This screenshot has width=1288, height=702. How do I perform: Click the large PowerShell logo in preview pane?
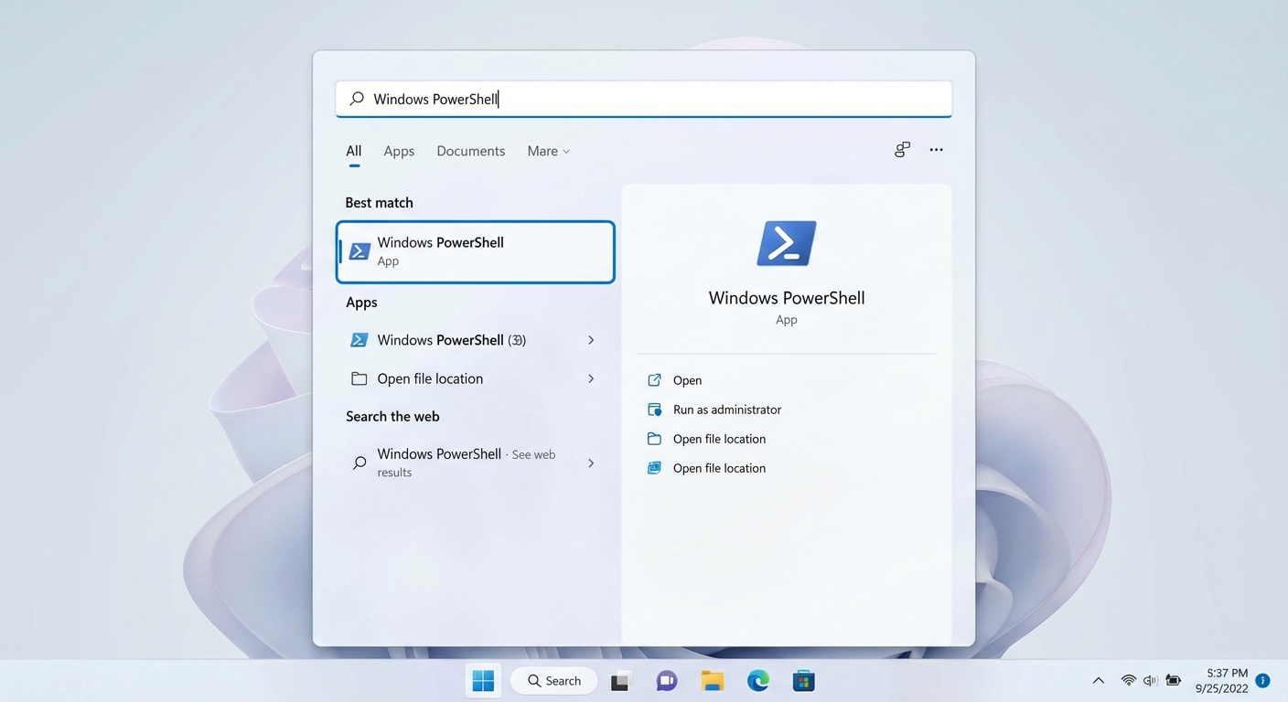(x=786, y=242)
